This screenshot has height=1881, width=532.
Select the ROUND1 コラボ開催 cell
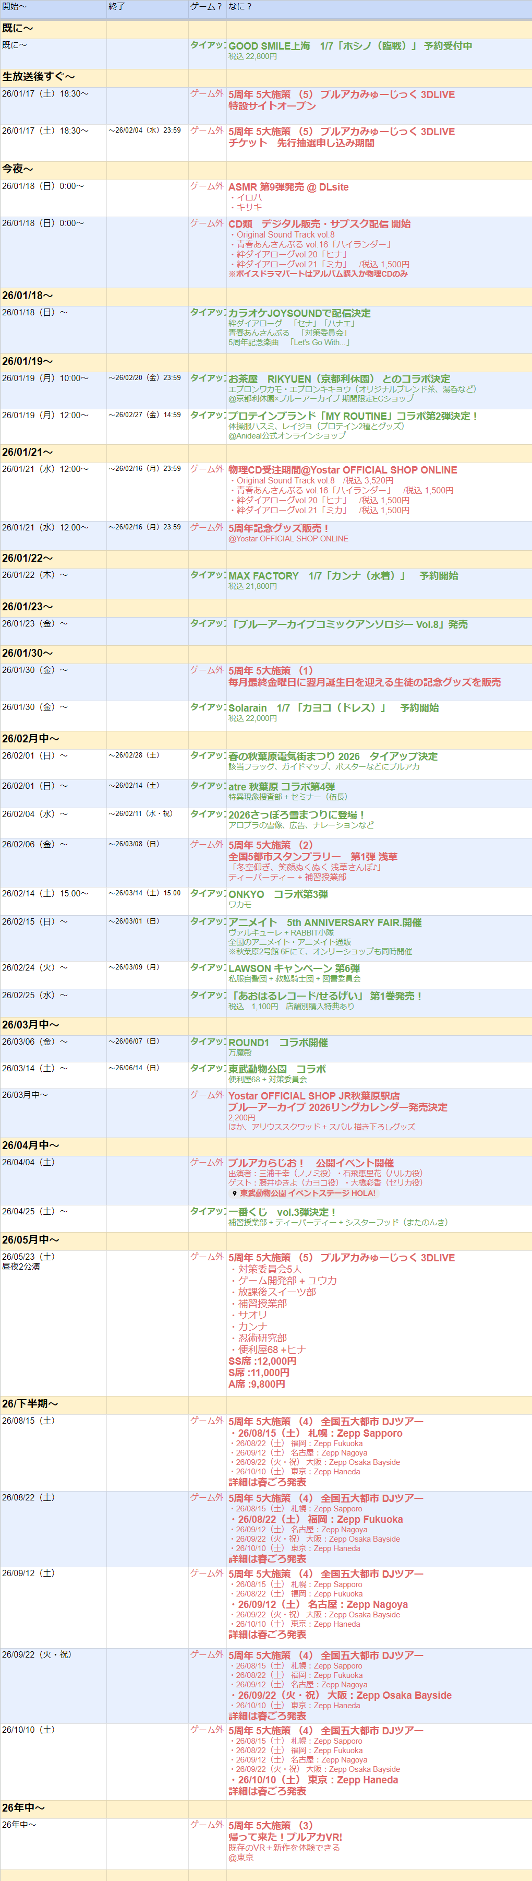278,1042
